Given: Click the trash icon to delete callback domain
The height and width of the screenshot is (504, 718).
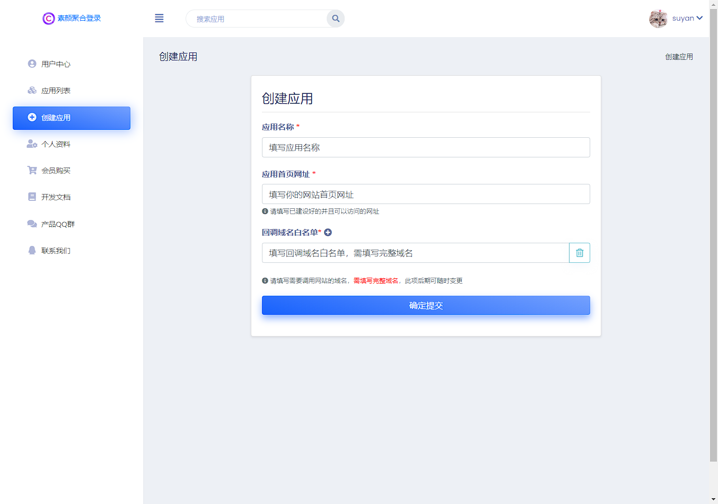Looking at the screenshot, I should [580, 253].
